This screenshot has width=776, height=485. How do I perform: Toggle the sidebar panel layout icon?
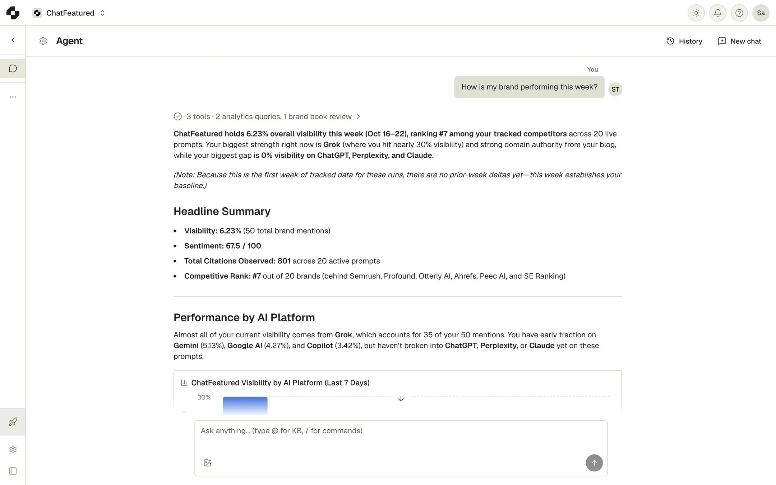(x=13, y=471)
